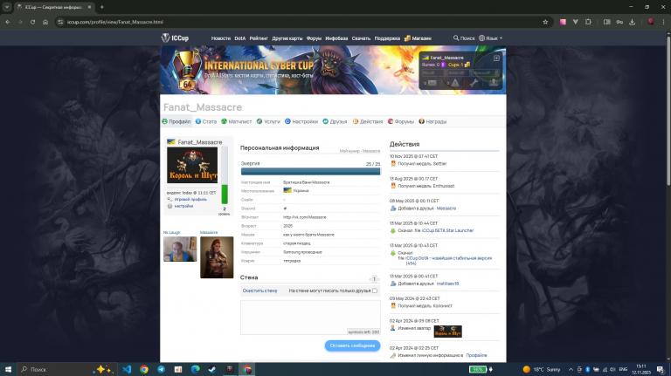This screenshot has width=671, height=376.
Task: Switch to the Награды tab
Action: (432, 122)
